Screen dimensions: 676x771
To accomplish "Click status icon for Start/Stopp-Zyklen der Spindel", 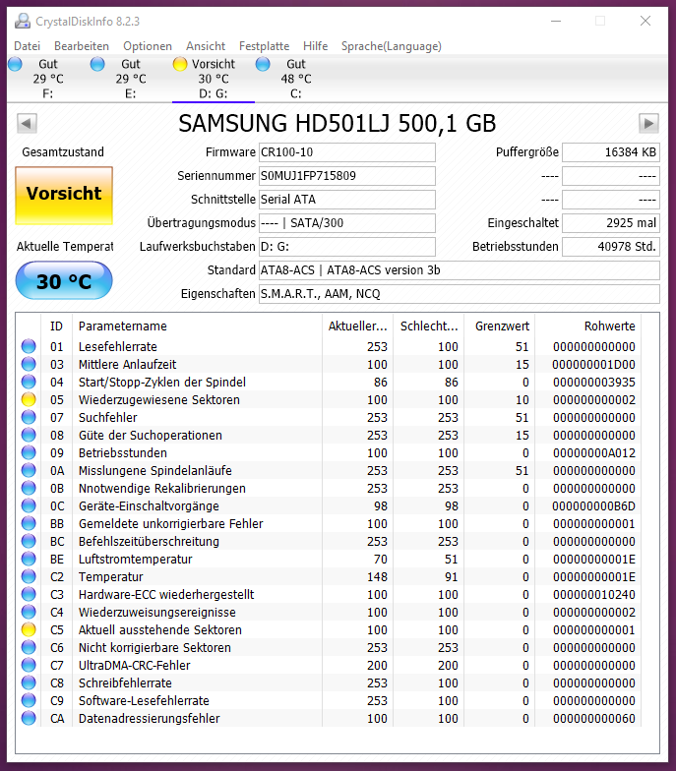I will [x=29, y=382].
